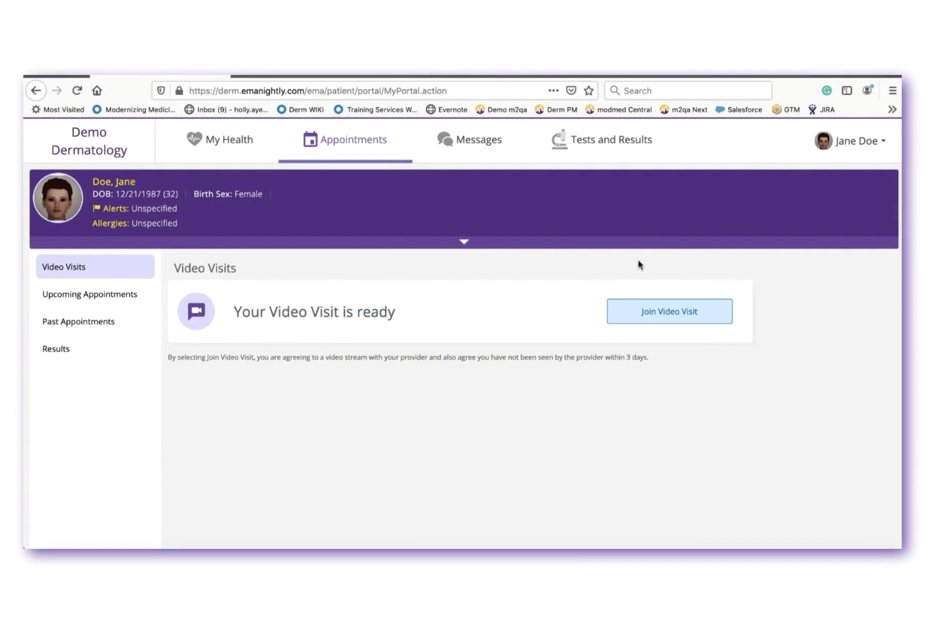Open the browser home icon
This screenshot has width=925, height=617.
(x=97, y=91)
